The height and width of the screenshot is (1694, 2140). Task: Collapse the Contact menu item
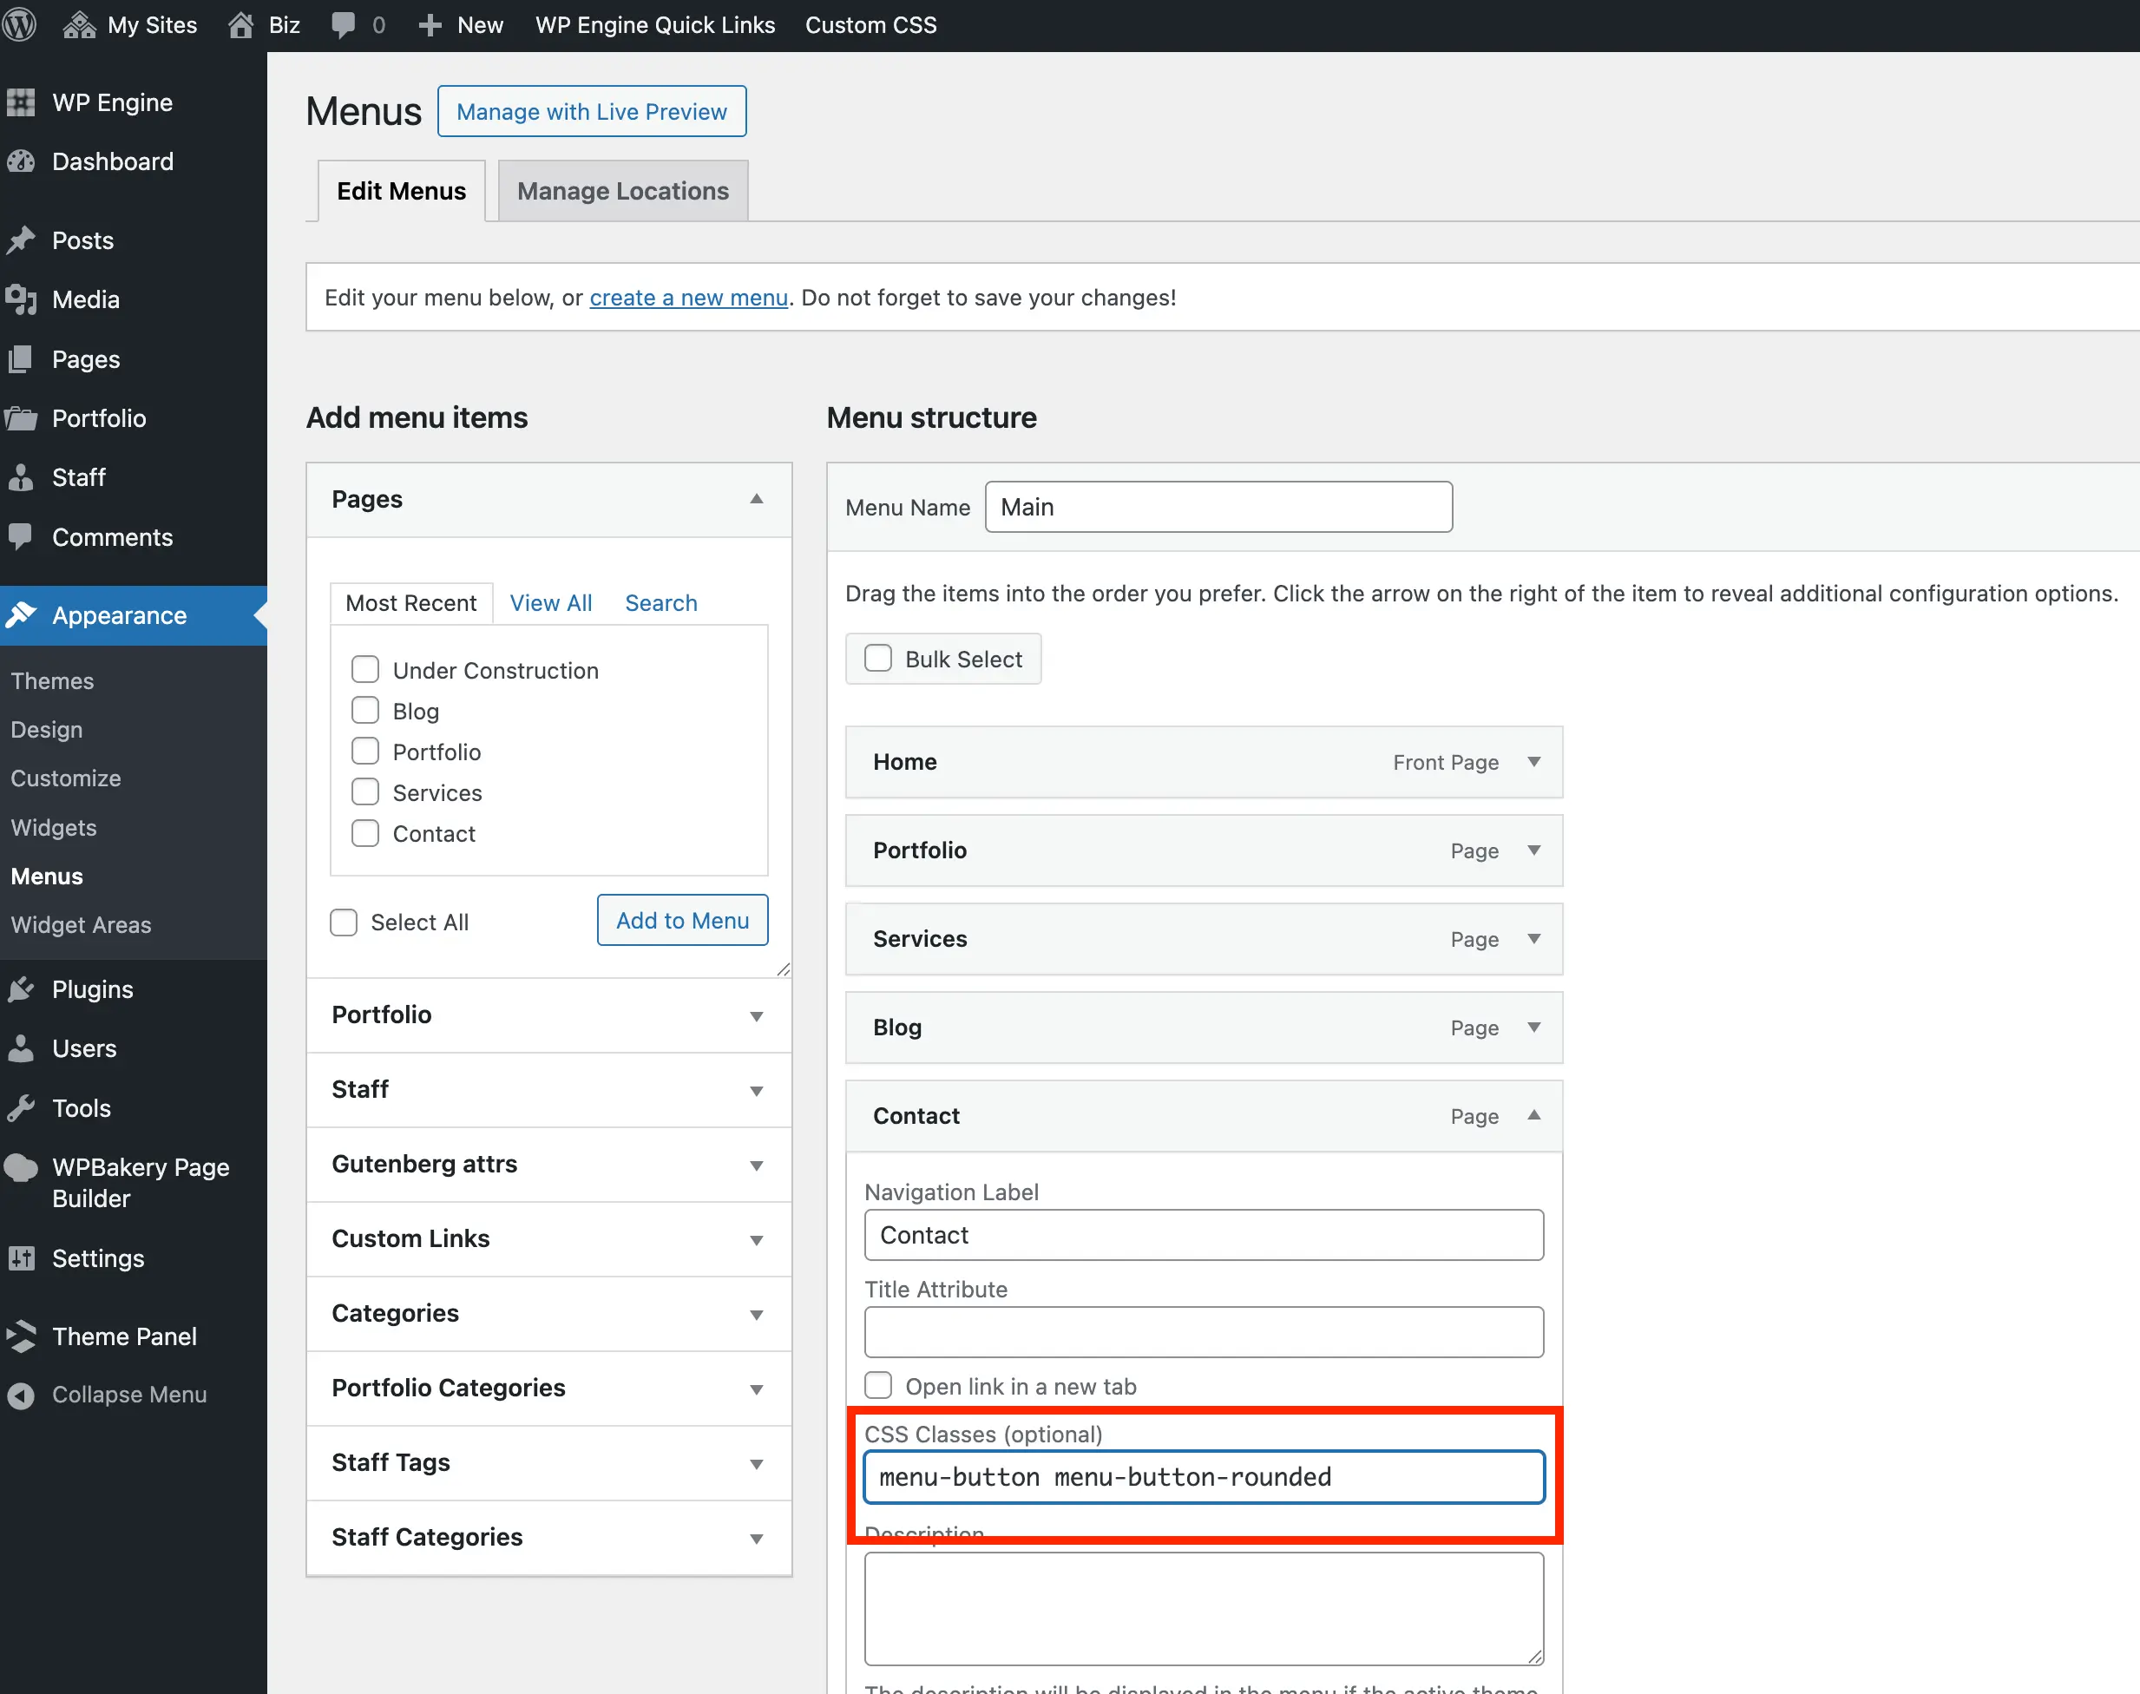coord(1534,1116)
